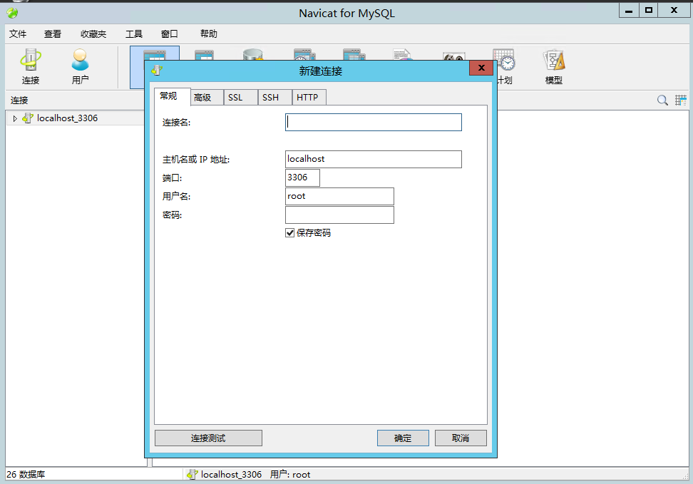Expand the localhost_3306 tree node arrow
Viewport: 693px width, 484px height.
click(15, 118)
